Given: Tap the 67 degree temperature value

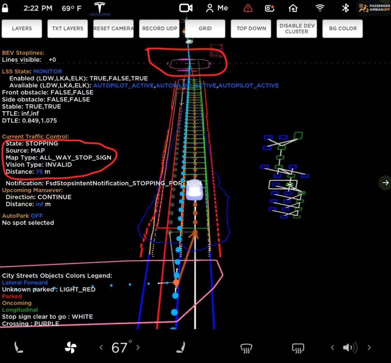Looking at the screenshot, I should pyautogui.click(x=121, y=347).
